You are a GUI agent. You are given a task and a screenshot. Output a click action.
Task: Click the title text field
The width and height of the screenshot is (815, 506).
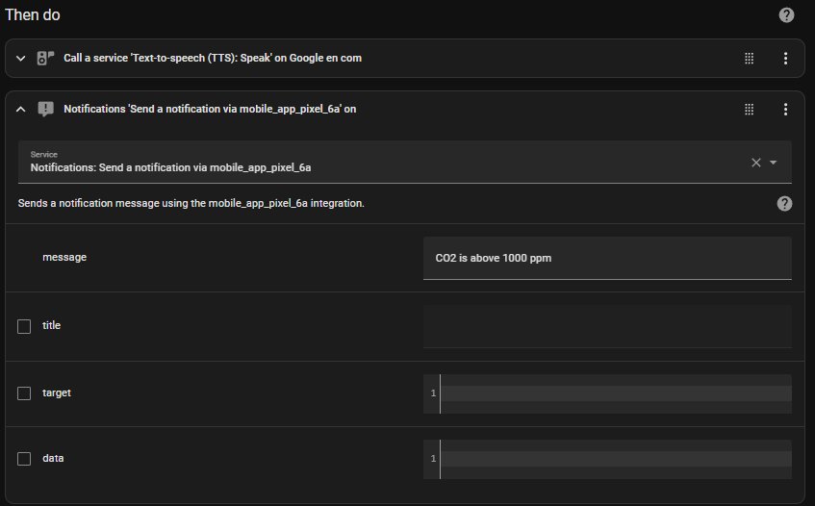point(607,326)
